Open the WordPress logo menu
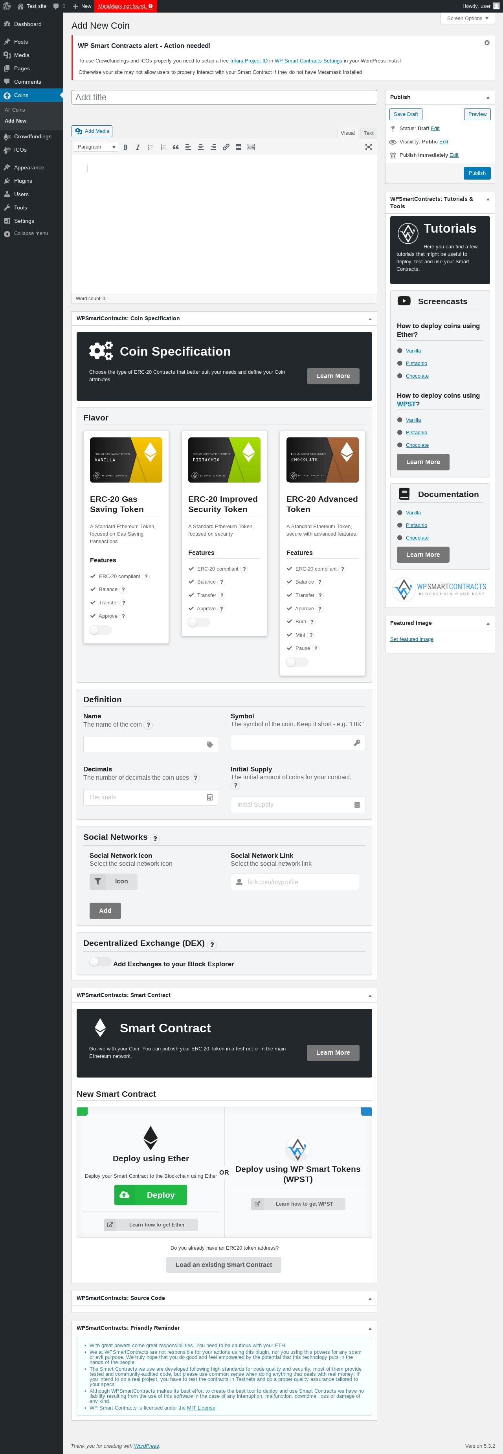The image size is (503, 1454). (7, 6)
